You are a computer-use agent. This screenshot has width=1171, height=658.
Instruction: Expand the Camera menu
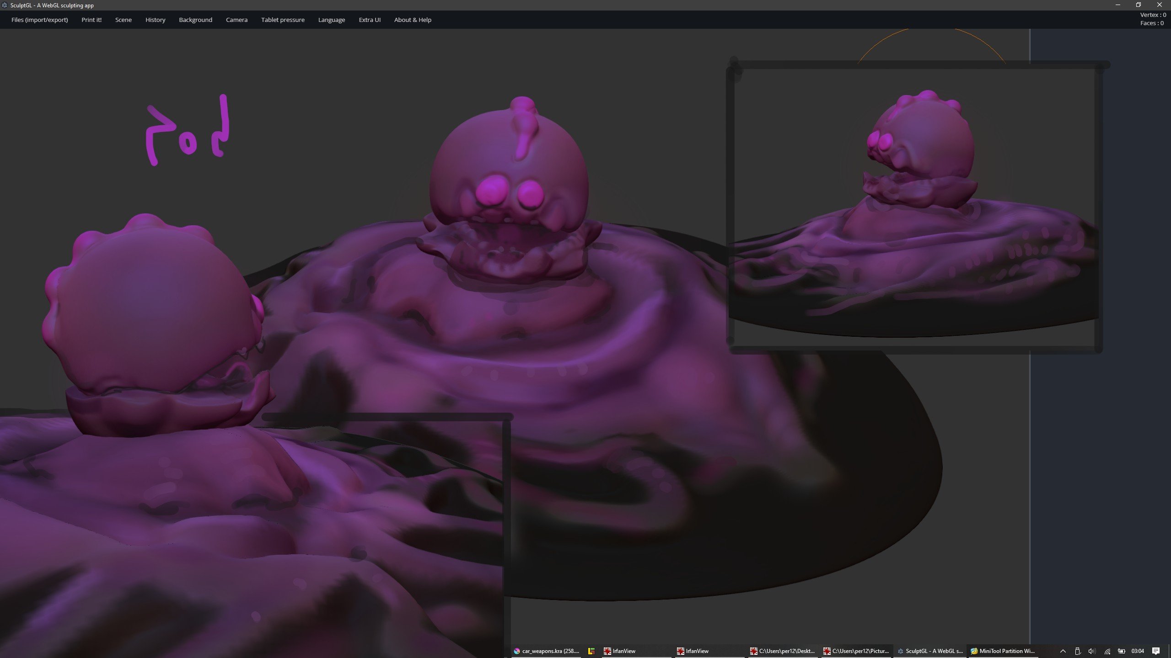(x=236, y=20)
